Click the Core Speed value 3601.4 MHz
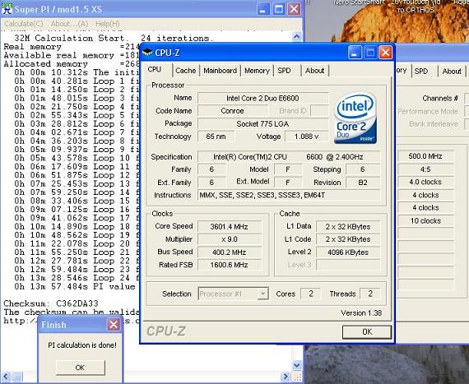 click(229, 226)
